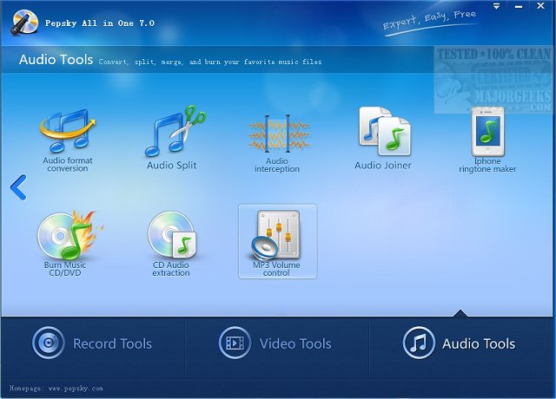
Task: Click the Record Tools disc icon
Action: click(49, 343)
